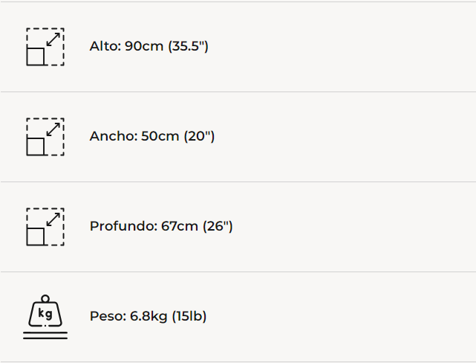Click the "Alto:" label text
The image size is (476, 363).
point(105,46)
